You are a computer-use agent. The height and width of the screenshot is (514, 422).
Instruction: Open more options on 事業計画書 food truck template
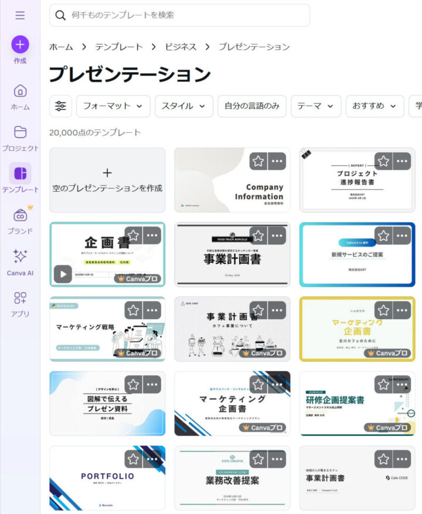point(277,235)
